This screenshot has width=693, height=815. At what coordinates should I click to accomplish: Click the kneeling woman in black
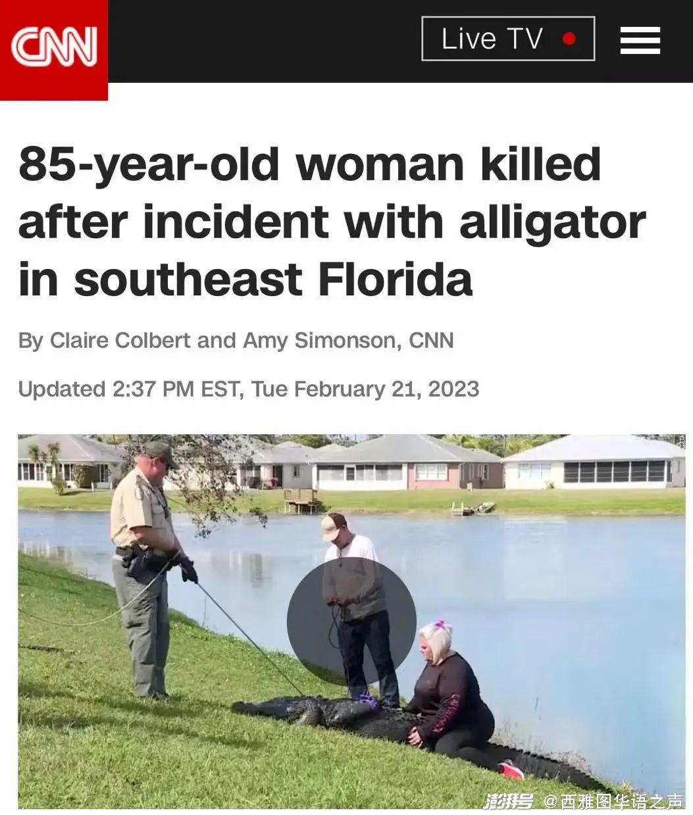(455, 697)
